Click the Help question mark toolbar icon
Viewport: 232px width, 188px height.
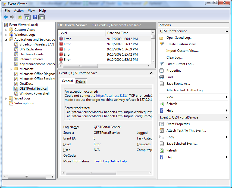point(35,17)
